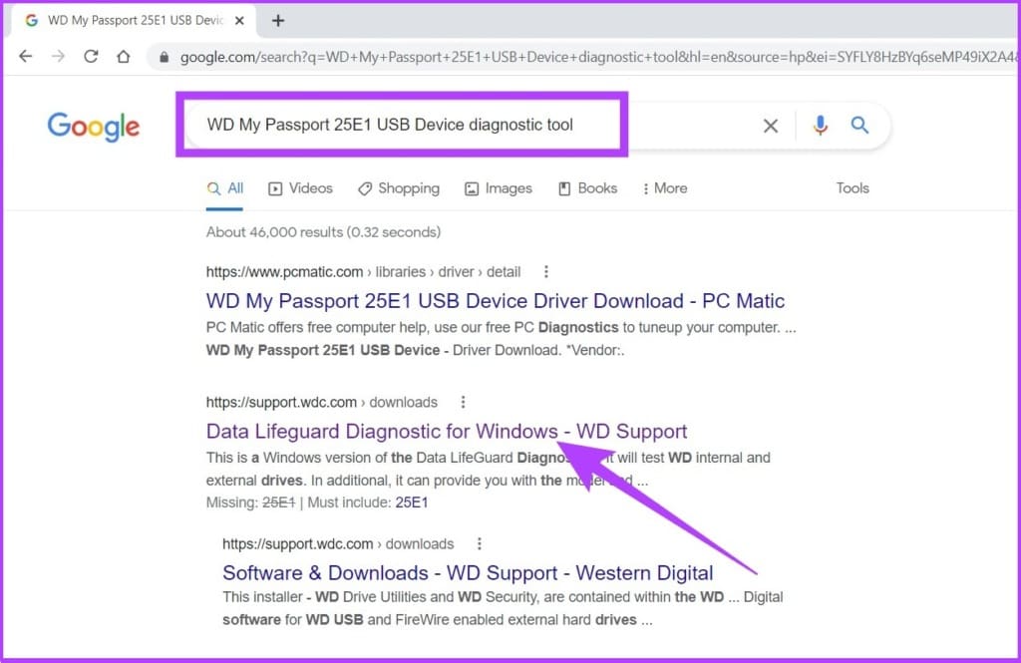Submit search with magnifier icon
The height and width of the screenshot is (663, 1021).
tap(859, 125)
